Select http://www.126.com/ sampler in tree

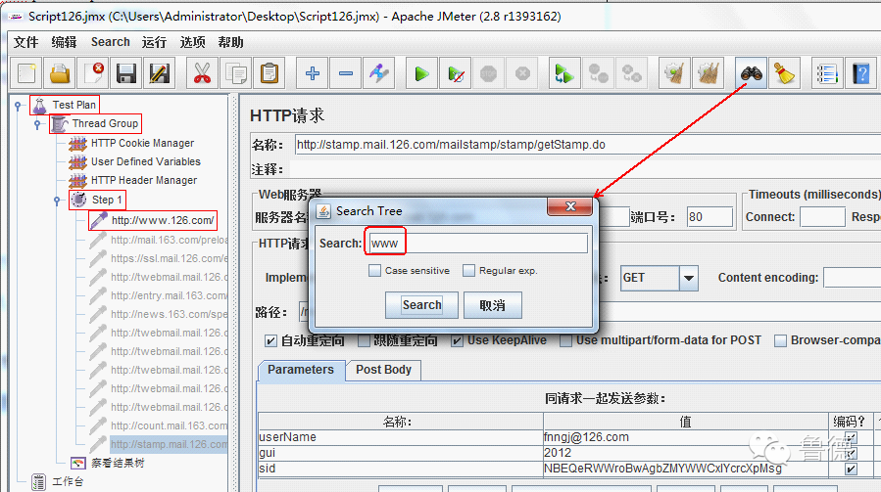click(x=163, y=220)
